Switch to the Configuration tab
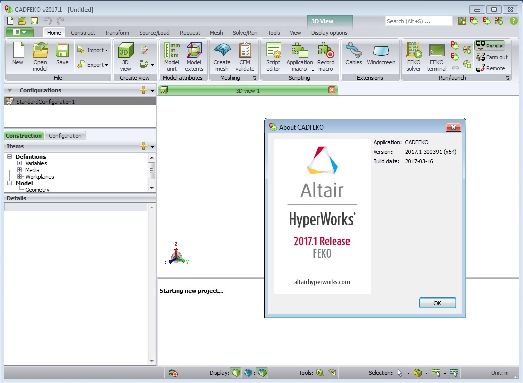 (x=65, y=136)
